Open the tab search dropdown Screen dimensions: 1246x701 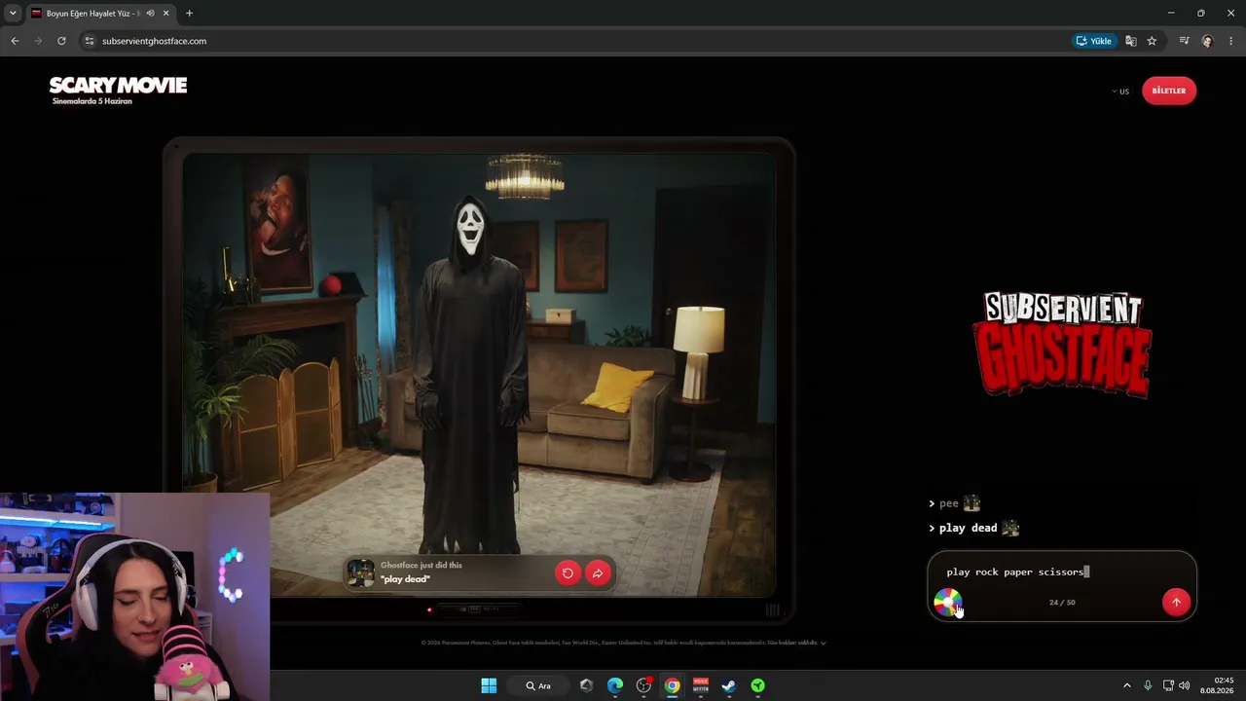point(13,14)
